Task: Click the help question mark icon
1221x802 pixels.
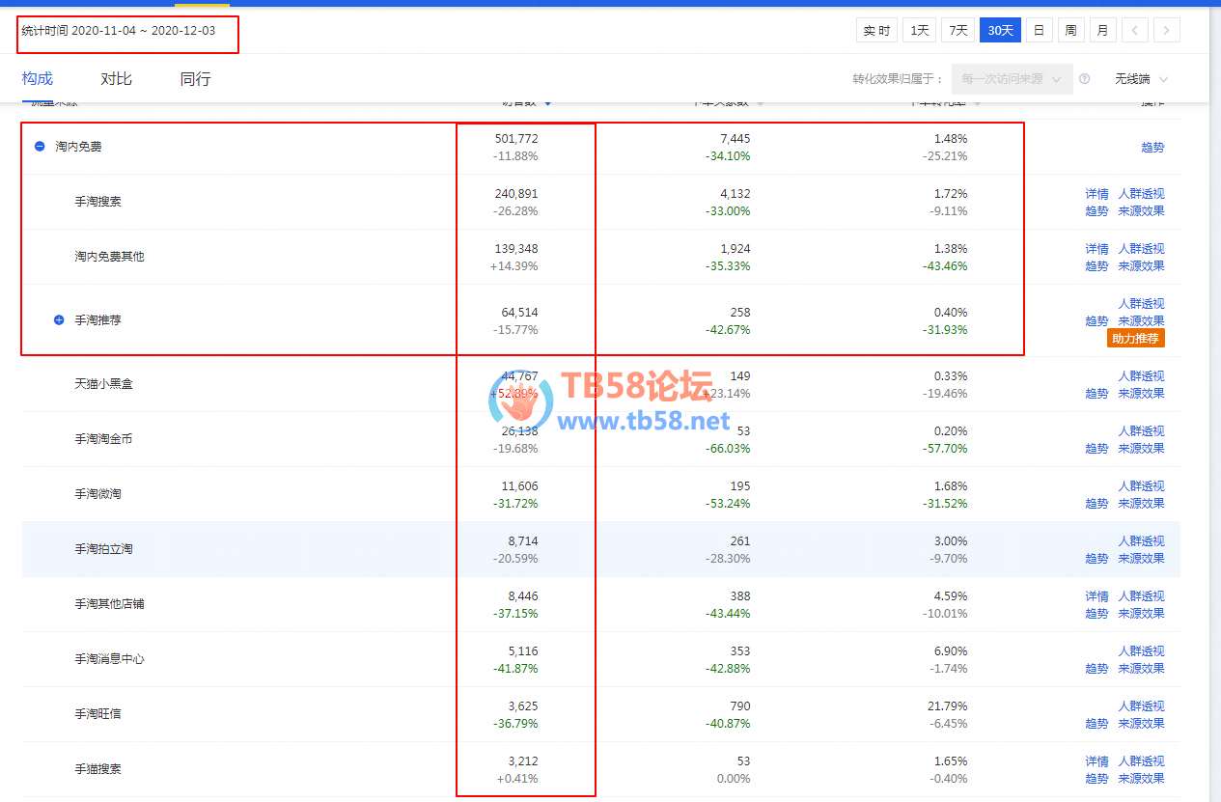Action: pos(1084,79)
